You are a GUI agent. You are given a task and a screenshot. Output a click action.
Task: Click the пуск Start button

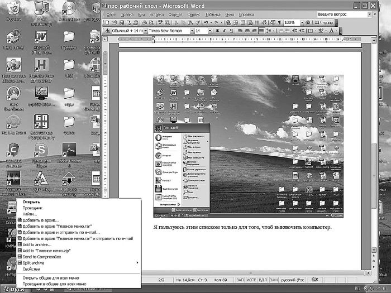[15, 289]
